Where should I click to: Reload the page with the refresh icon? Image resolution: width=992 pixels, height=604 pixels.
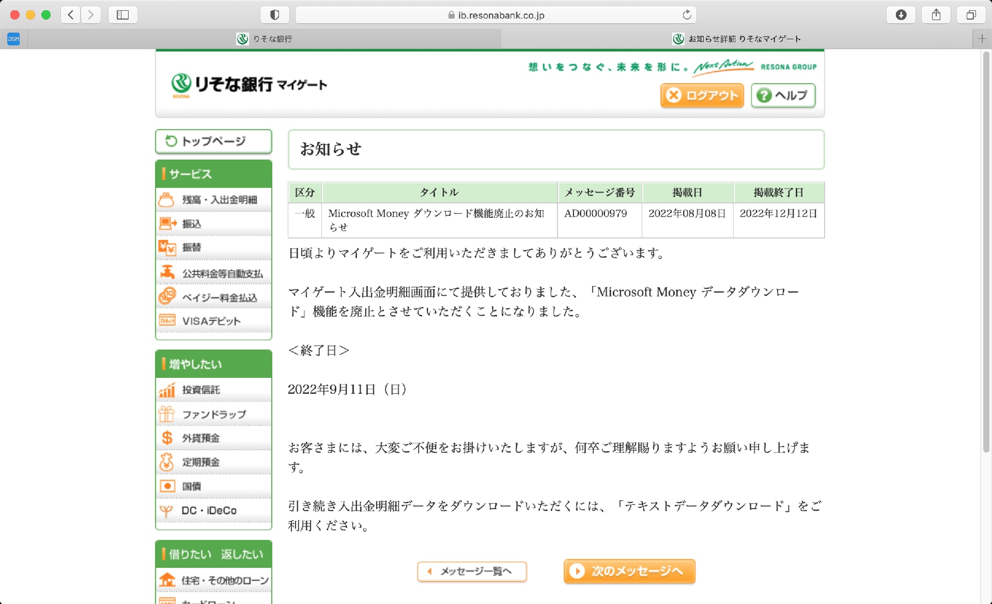687,14
